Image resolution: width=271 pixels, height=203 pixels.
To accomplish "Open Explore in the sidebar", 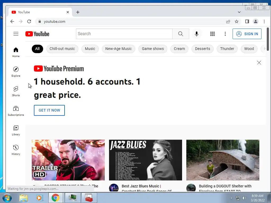I will [16, 72].
